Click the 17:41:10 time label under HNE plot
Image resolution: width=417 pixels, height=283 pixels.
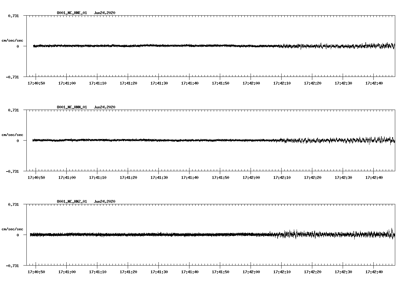pyautogui.click(x=98, y=83)
